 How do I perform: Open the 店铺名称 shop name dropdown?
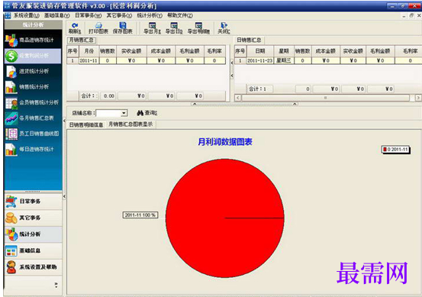124,113
